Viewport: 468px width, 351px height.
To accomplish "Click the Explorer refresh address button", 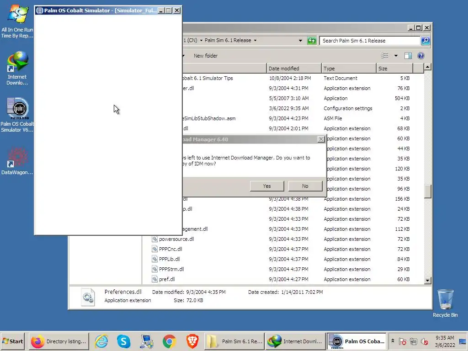I will [312, 41].
